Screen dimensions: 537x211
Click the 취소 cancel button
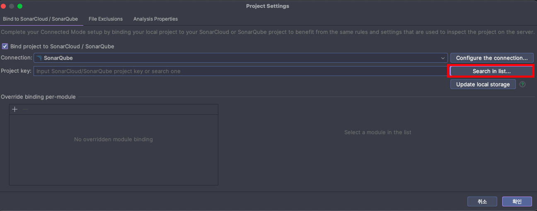(482, 202)
